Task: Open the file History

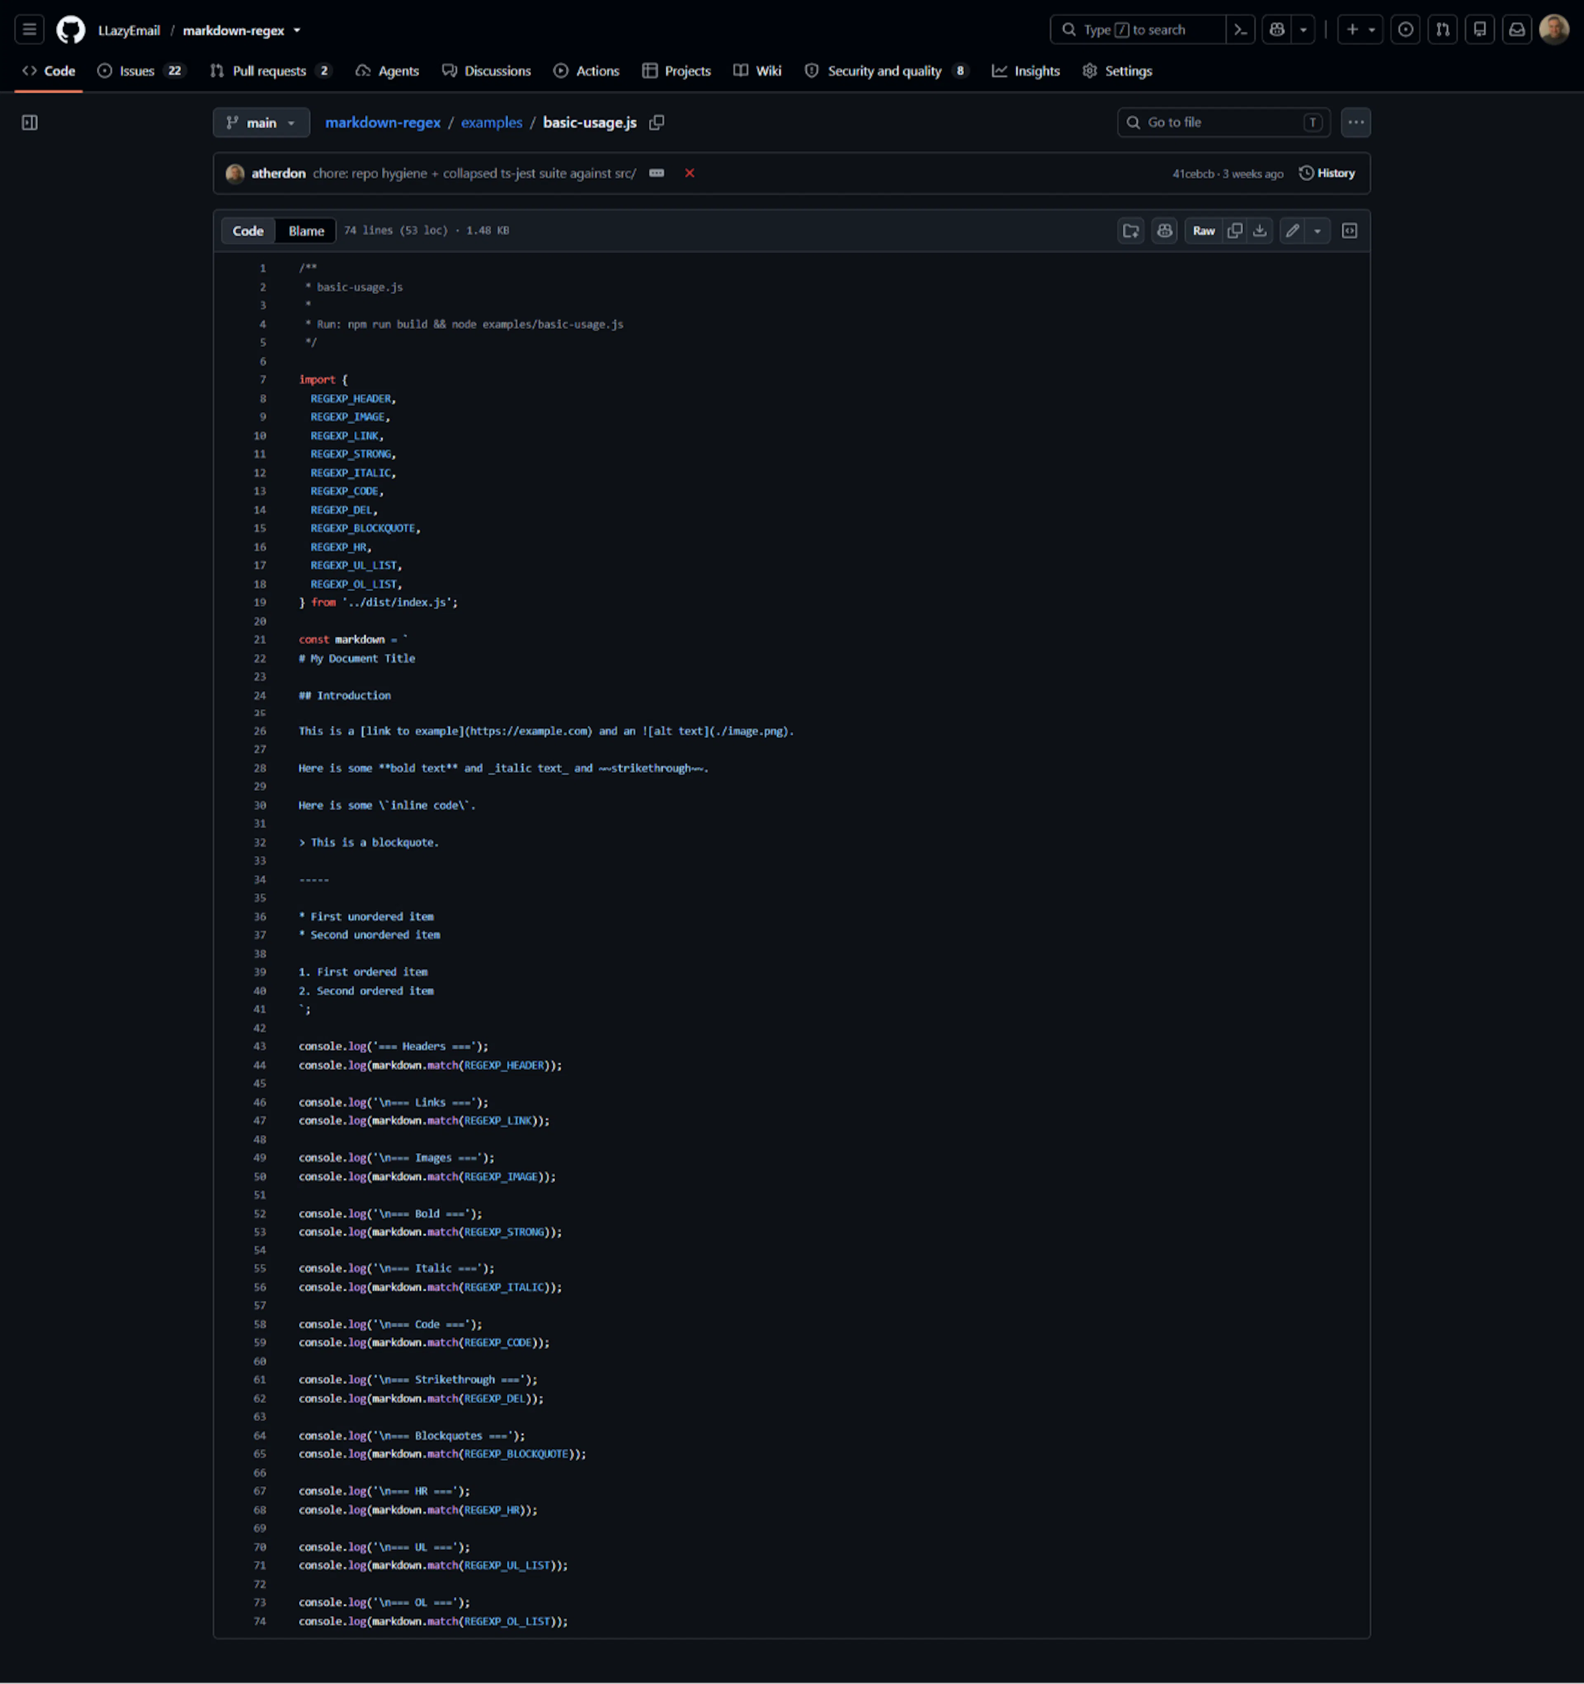Action: (1327, 174)
